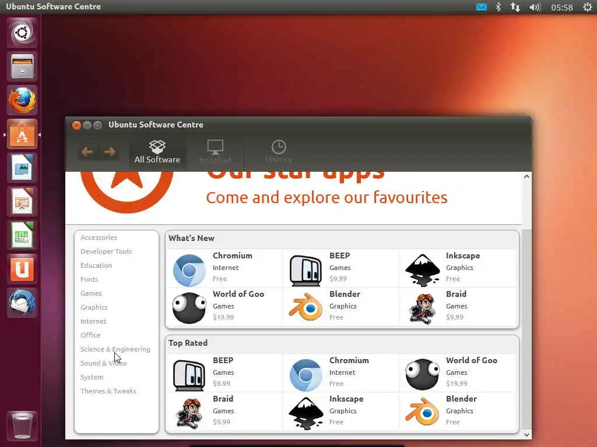597x447 pixels.
Task: Switch to the History tab
Action: [279, 152]
